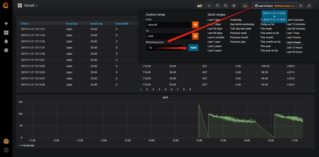
Task: Select quick range This week so far
Action: click(x=270, y=33)
